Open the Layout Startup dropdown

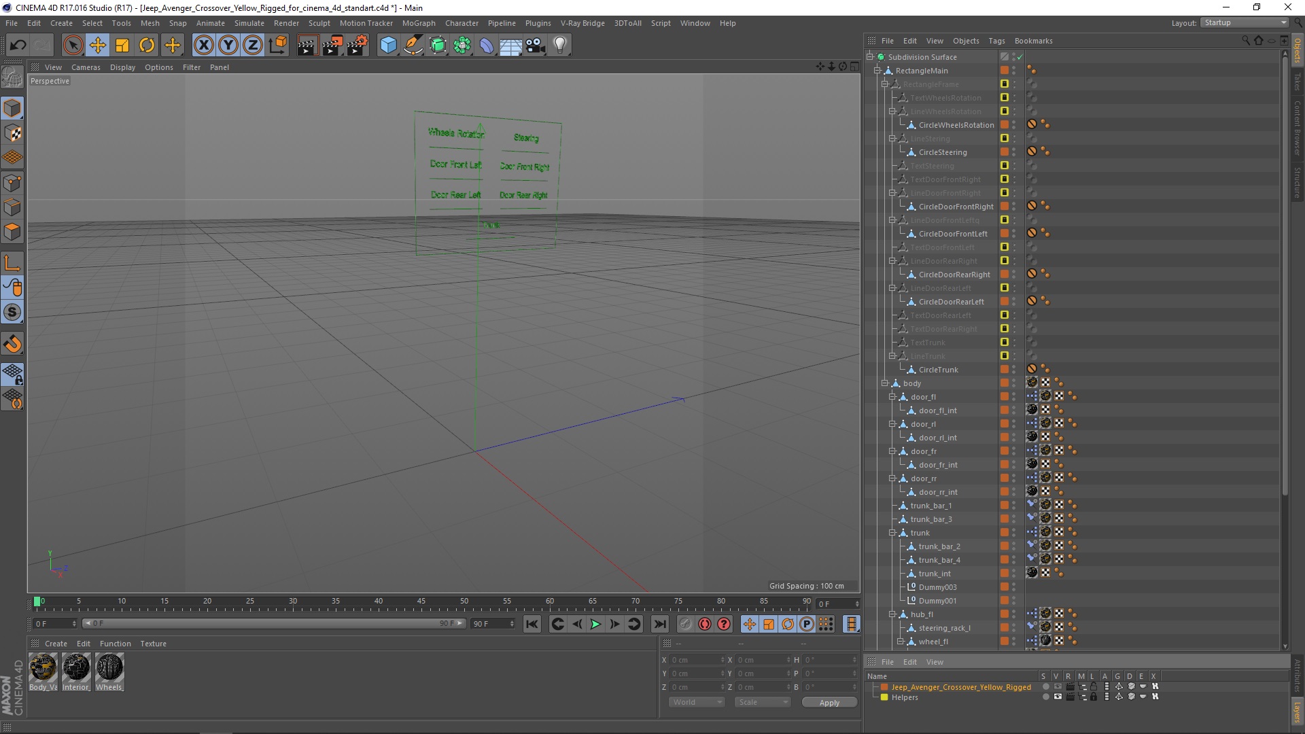pyautogui.click(x=1245, y=22)
